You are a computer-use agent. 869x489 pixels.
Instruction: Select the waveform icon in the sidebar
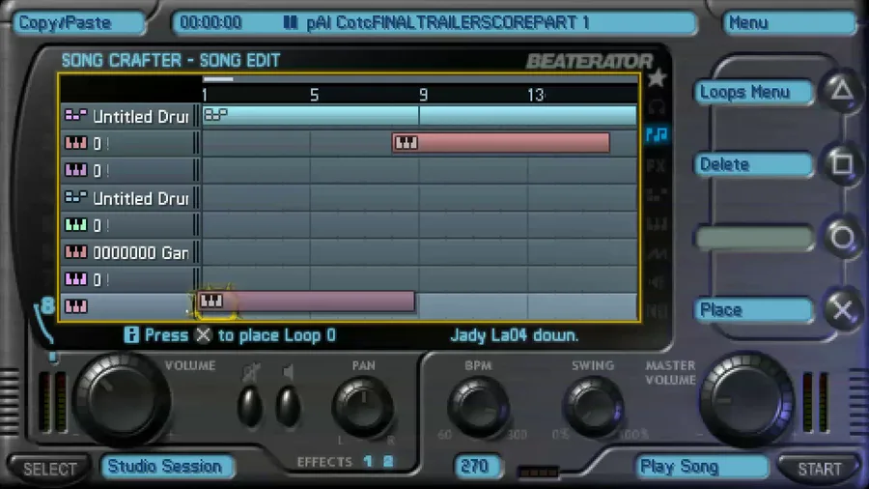(657, 254)
